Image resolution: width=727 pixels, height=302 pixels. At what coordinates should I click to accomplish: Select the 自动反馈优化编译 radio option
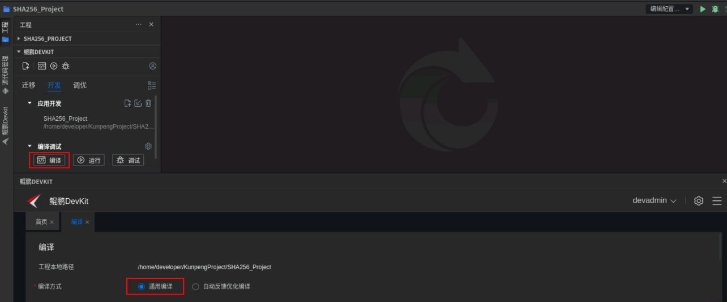[196, 287]
